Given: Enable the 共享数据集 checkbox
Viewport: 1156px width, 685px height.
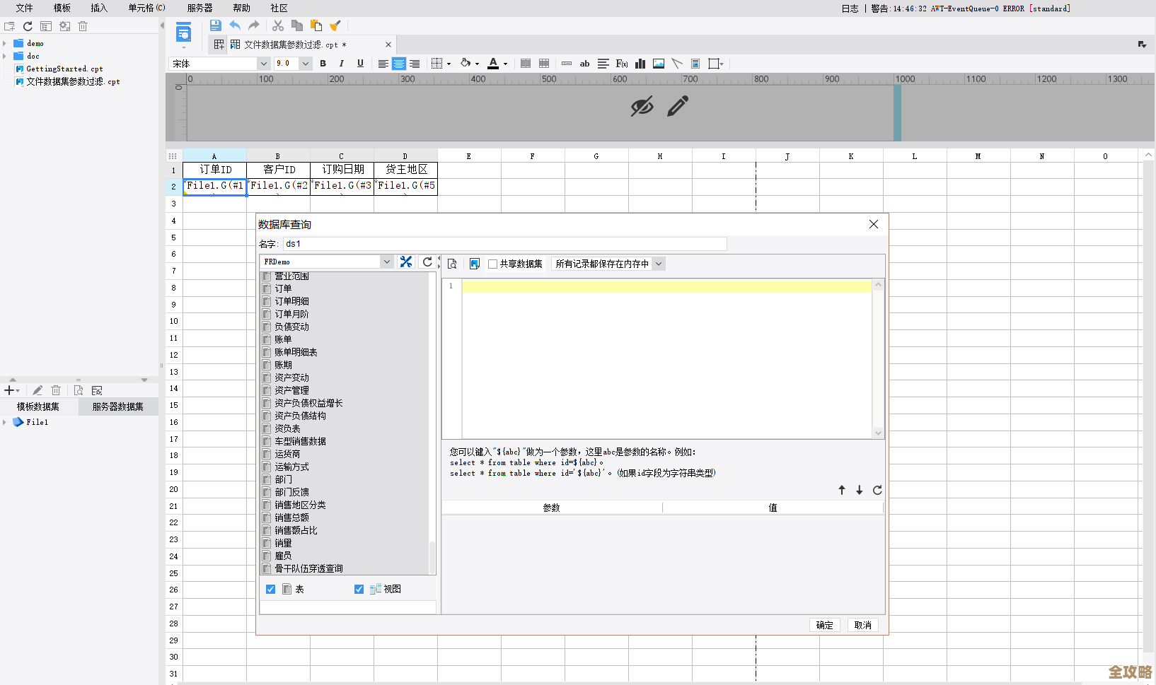Looking at the screenshot, I should coord(492,264).
